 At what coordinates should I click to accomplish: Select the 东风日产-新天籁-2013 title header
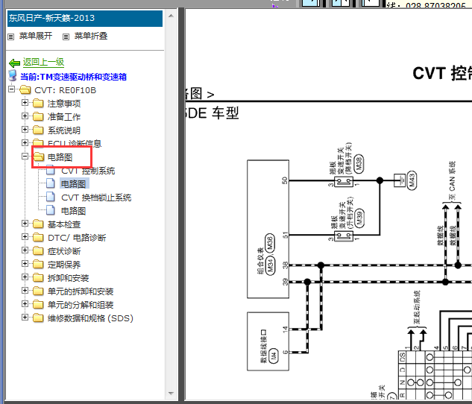click(x=85, y=19)
